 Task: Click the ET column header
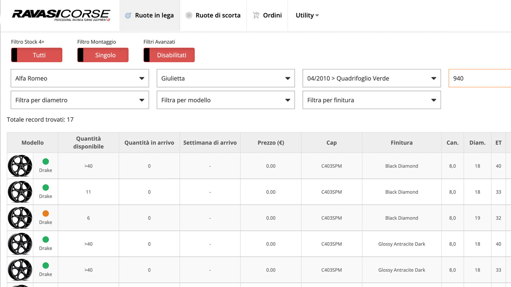coord(498,142)
